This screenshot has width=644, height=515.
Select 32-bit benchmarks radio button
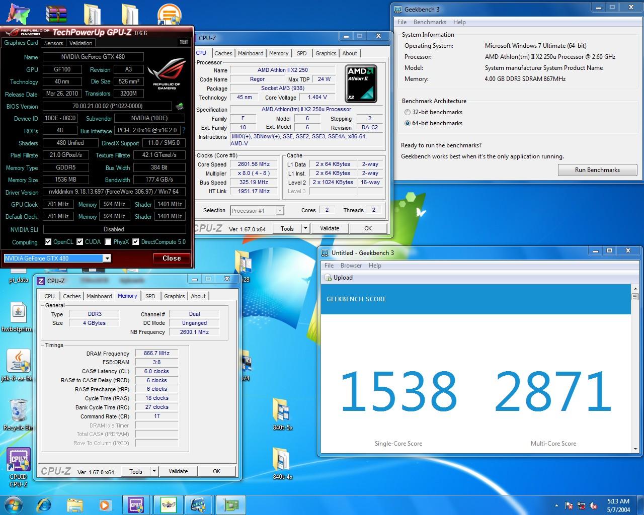[x=408, y=112]
